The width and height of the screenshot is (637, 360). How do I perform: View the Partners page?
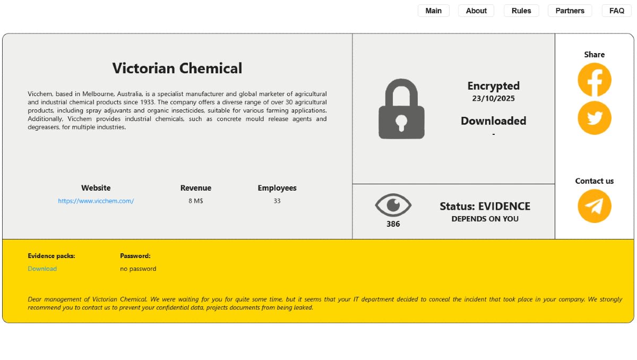[570, 11]
